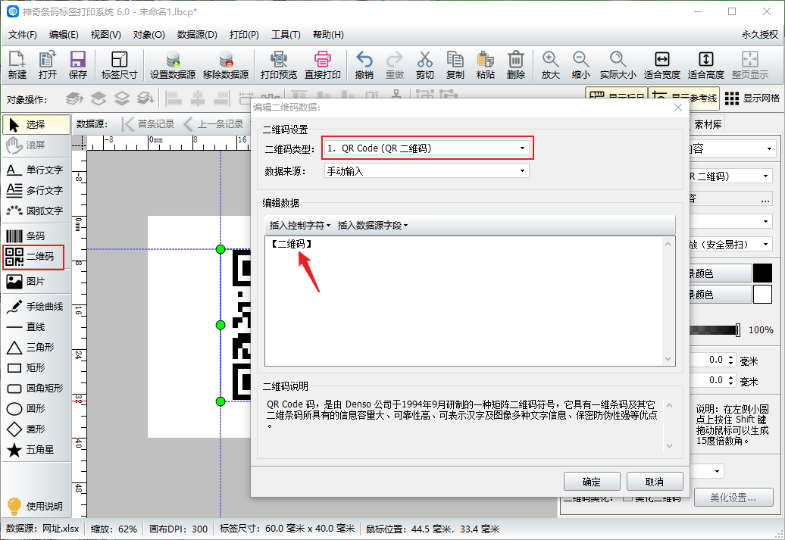
Task: Select the Triangle (三角形) tool
Action: click(36, 348)
